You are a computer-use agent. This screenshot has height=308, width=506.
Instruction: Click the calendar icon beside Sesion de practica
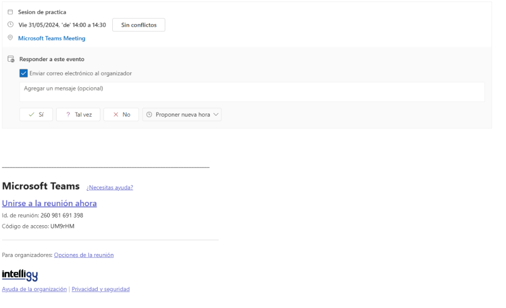[x=10, y=12]
